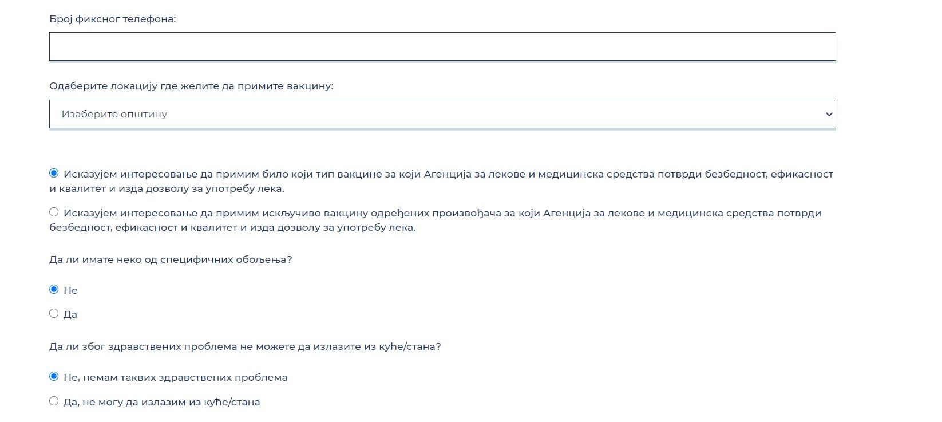942x422 pixels.
Task: Click the "Број фиксног телефона:" label
Action: (x=113, y=19)
